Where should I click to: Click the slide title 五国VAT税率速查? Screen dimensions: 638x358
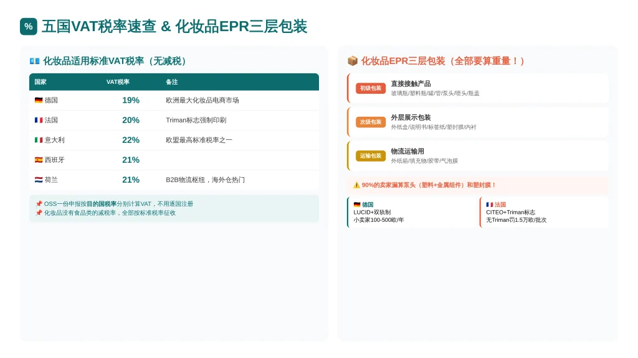(99, 26)
